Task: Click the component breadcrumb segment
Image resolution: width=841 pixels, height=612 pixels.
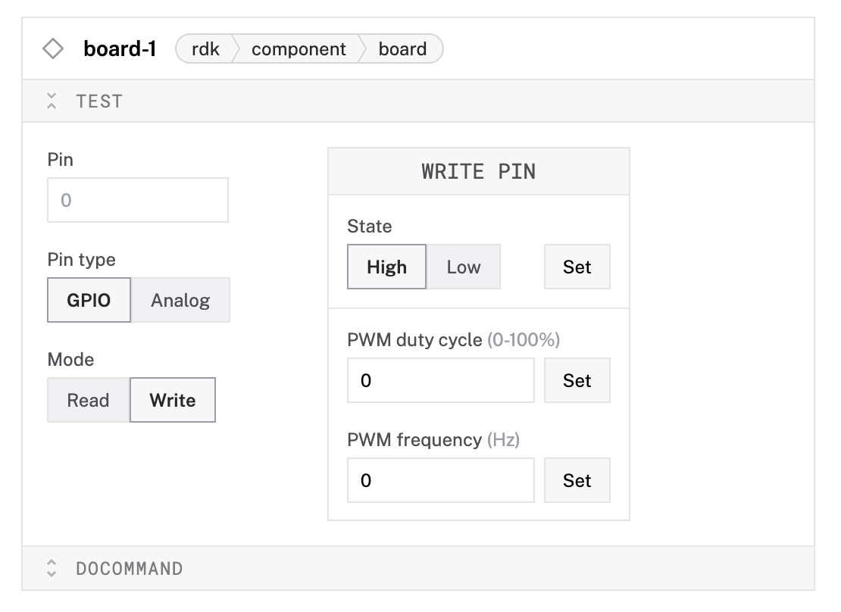Action: click(299, 49)
